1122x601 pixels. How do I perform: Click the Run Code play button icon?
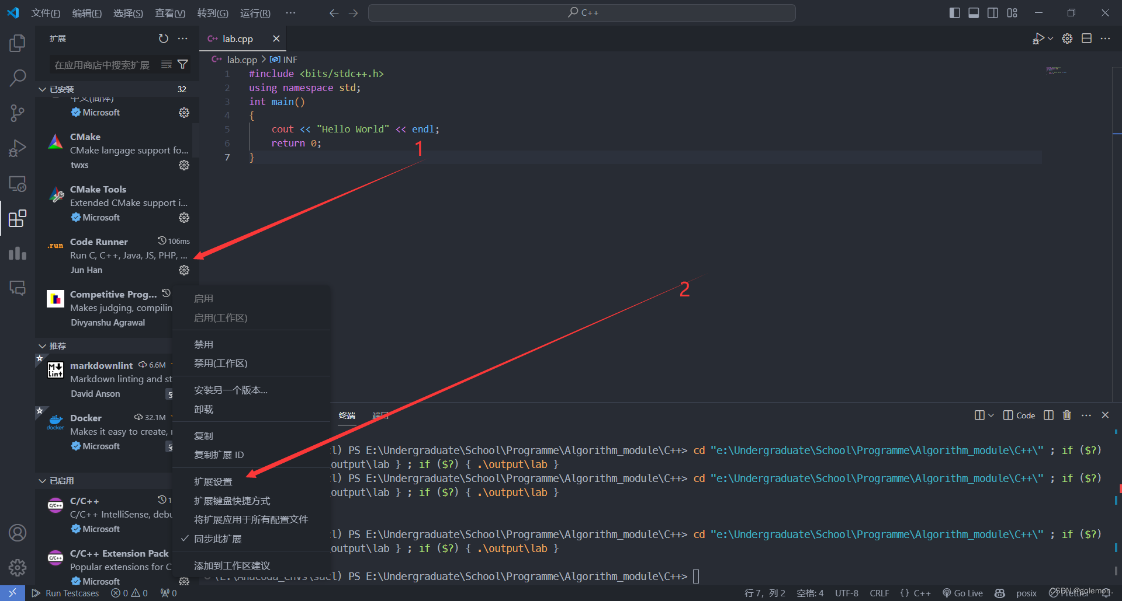[x=1039, y=38]
